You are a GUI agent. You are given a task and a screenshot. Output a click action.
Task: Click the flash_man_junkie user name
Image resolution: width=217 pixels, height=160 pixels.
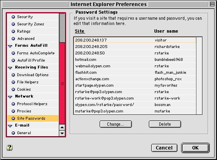click(x=170, y=73)
